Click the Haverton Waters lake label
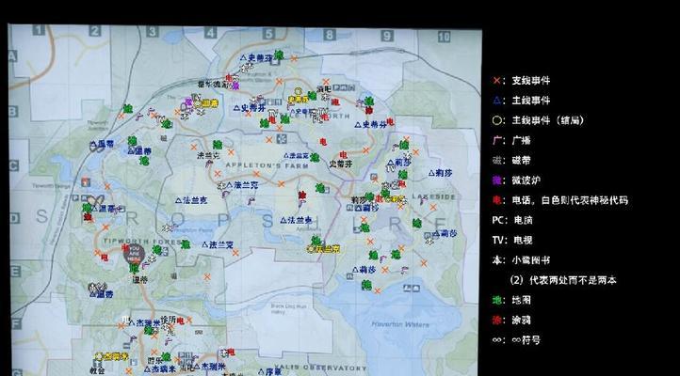 coord(400,324)
